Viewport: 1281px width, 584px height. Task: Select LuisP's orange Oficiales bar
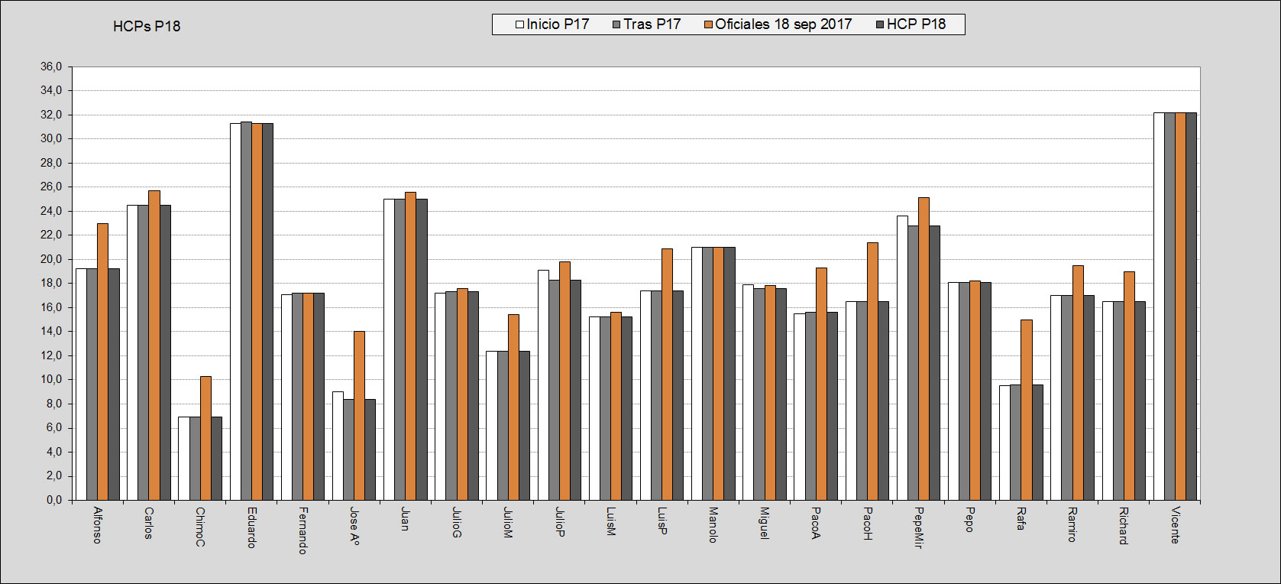(x=667, y=375)
